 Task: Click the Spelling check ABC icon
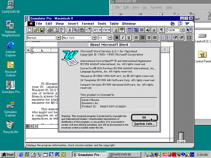click(62, 30)
